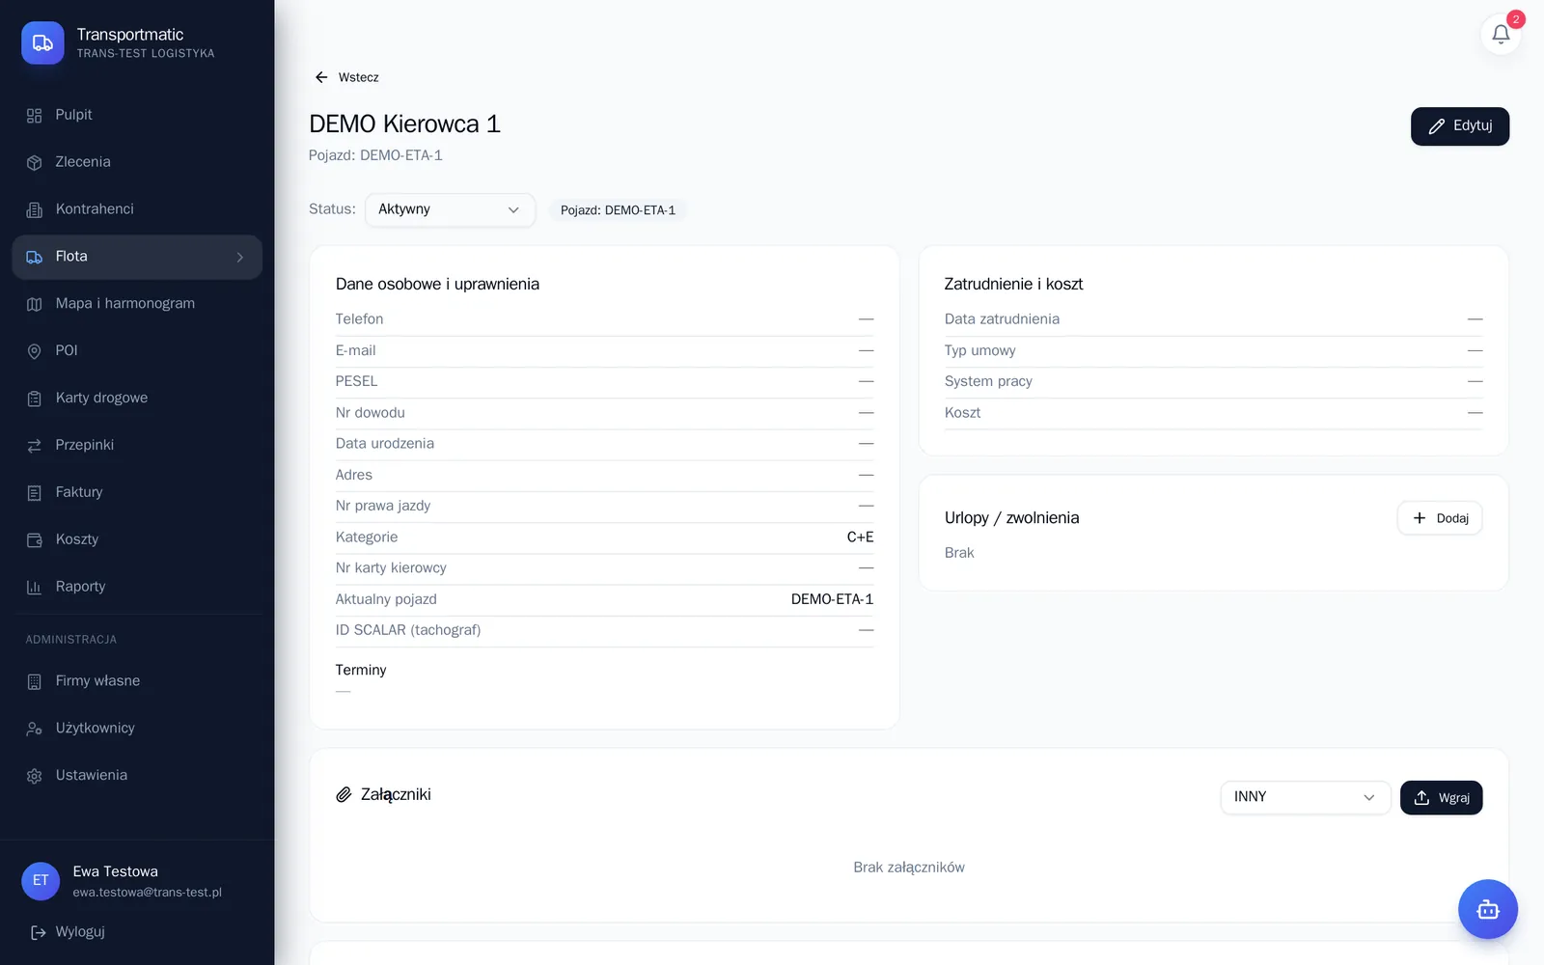The height and width of the screenshot is (965, 1544).
Task: Click the Firmy własne building icon
Action: pyautogui.click(x=35, y=682)
